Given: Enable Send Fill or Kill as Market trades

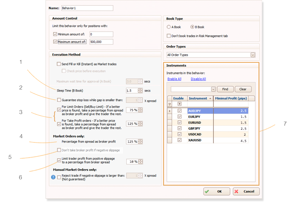Looking at the screenshot, I should (x=59, y=64).
